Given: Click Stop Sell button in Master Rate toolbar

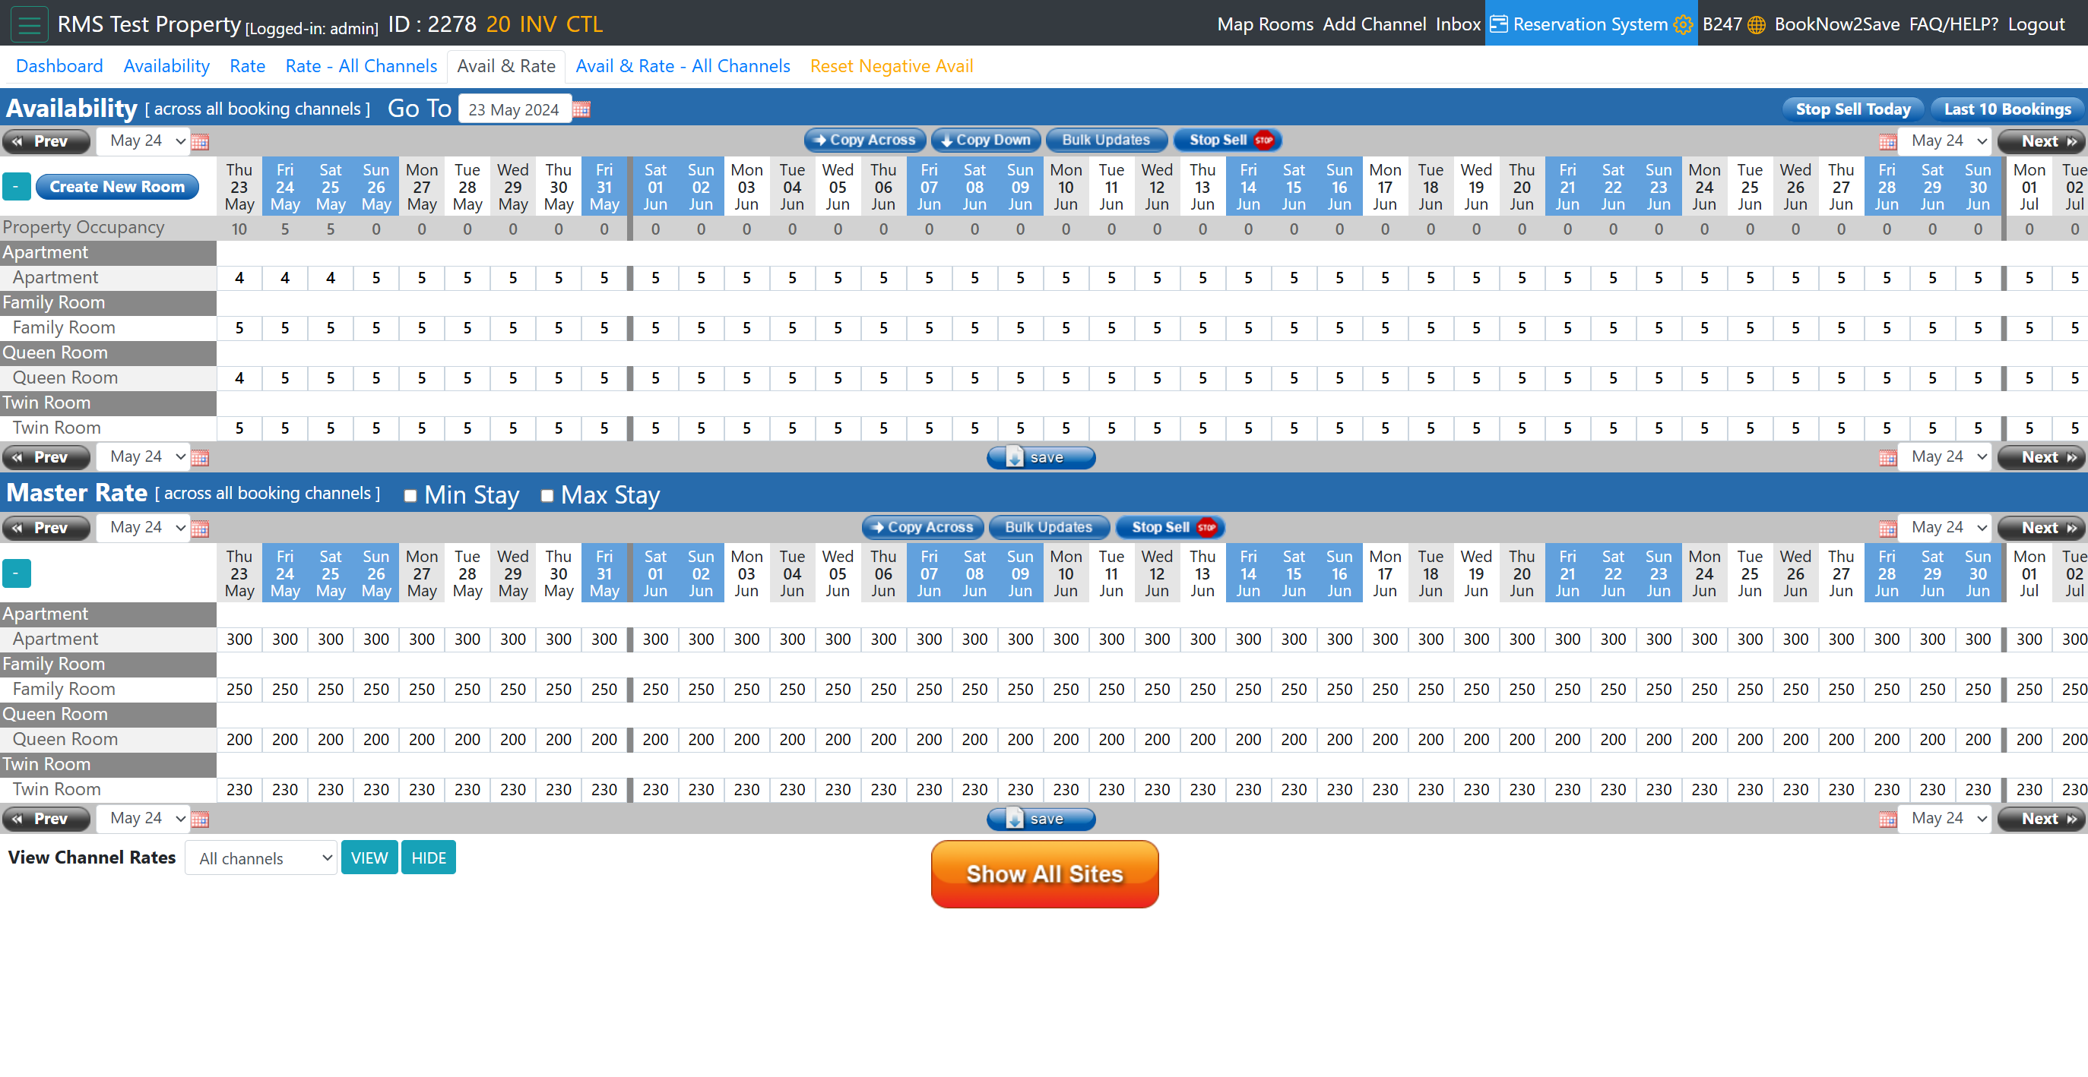Looking at the screenshot, I should pos(1171,527).
